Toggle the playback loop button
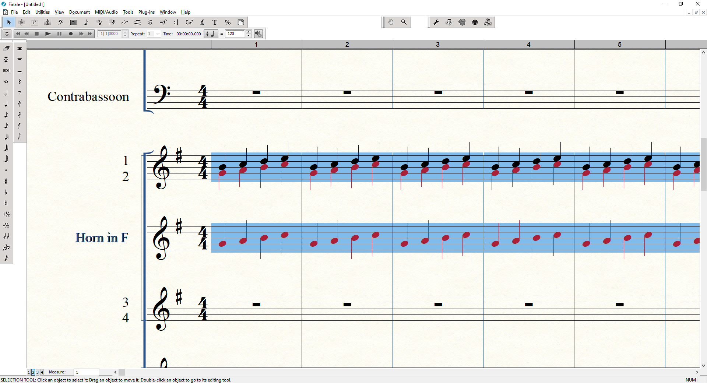707x383 pixels. pyautogui.click(x=7, y=34)
